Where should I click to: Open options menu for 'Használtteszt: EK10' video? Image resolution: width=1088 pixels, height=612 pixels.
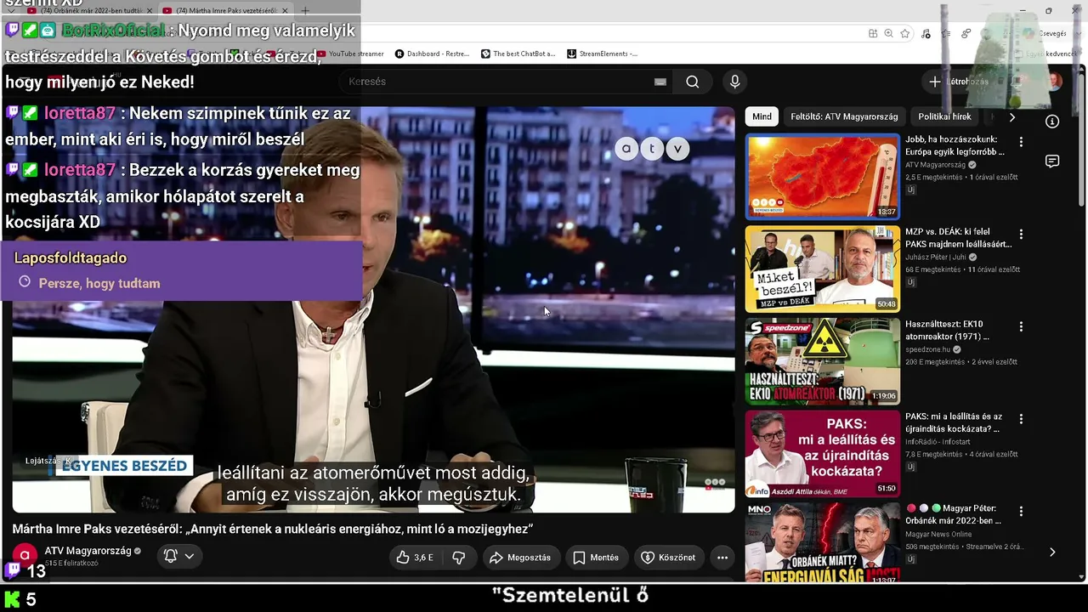pyautogui.click(x=1021, y=326)
